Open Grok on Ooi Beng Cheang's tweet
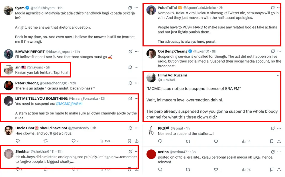The height and width of the screenshot is (177, 285). pos(273,51)
